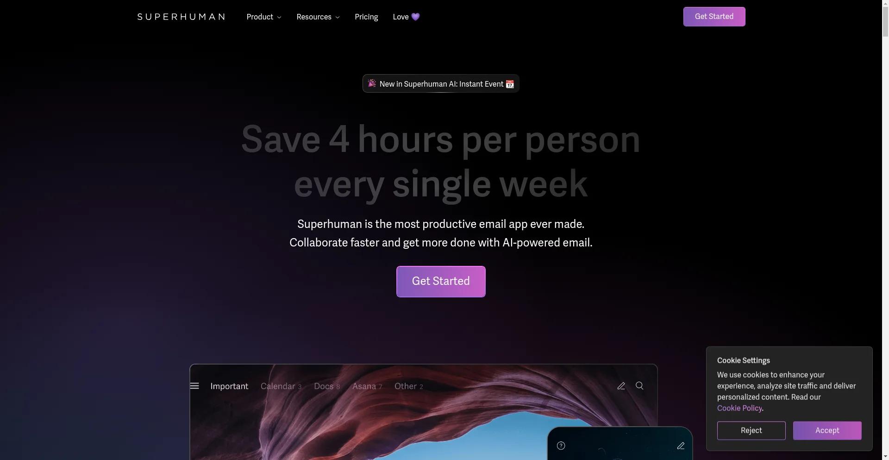The height and width of the screenshot is (460, 889).
Task: Click the search magnifier icon in inbox
Action: 639,385
